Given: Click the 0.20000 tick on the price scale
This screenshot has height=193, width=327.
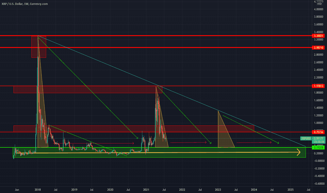Looking at the screenshot, I should (319, 153).
